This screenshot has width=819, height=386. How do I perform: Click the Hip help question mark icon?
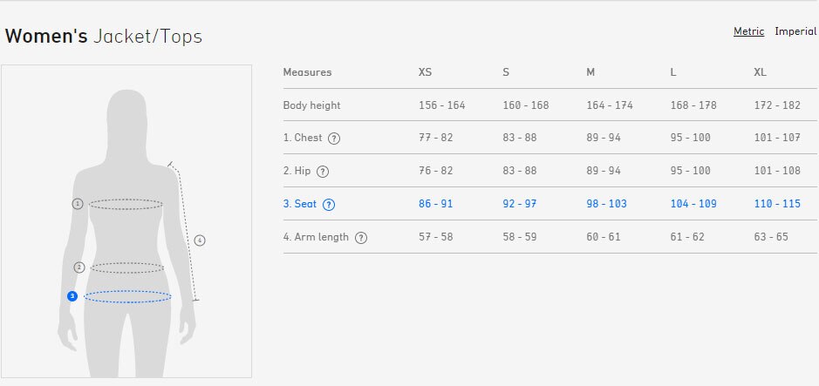coord(323,172)
